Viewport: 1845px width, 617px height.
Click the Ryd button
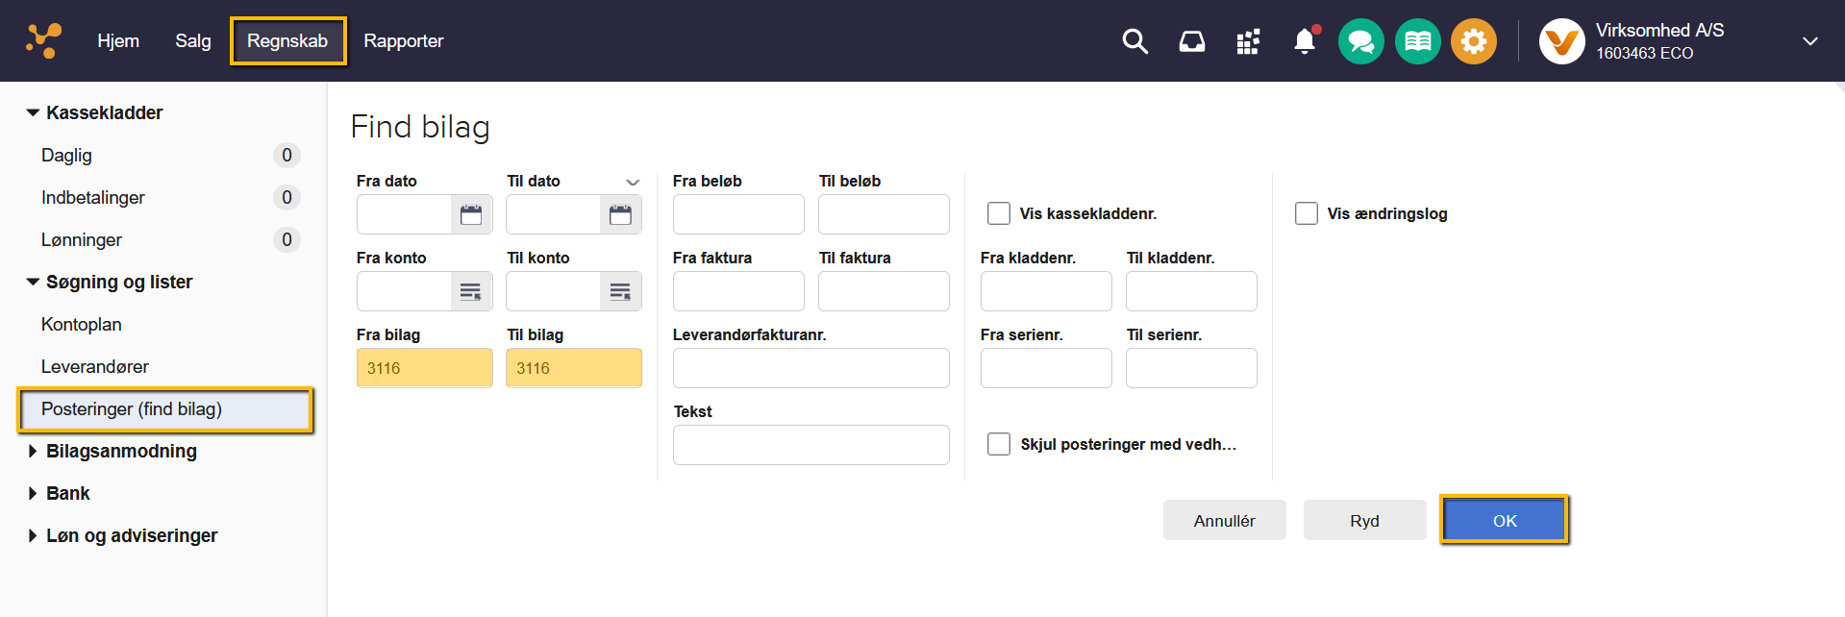pos(1364,520)
